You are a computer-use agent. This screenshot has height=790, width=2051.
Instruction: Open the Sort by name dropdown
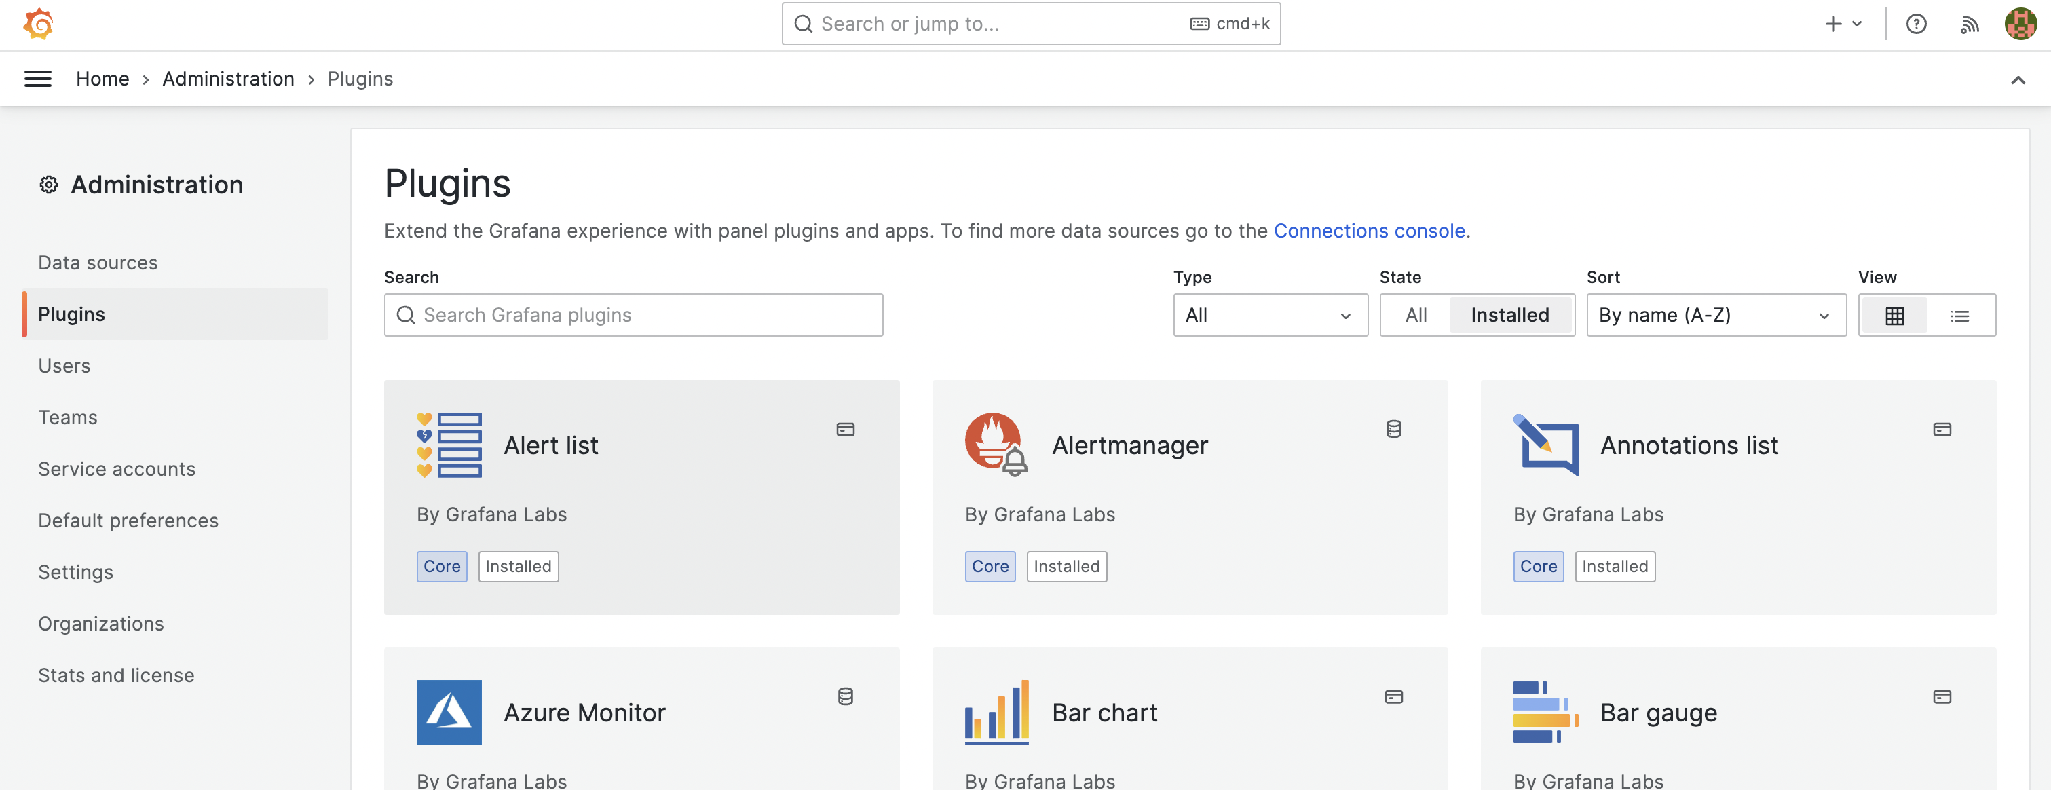tap(1716, 314)
